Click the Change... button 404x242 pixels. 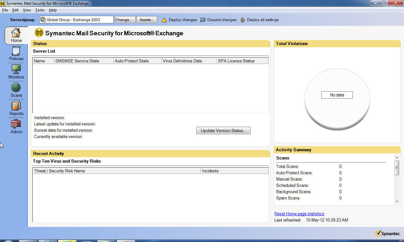point(125,20)
